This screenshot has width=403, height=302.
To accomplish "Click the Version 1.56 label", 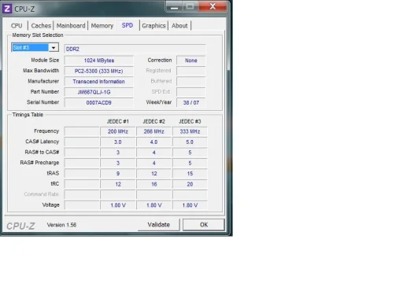I will click(61, 225).
